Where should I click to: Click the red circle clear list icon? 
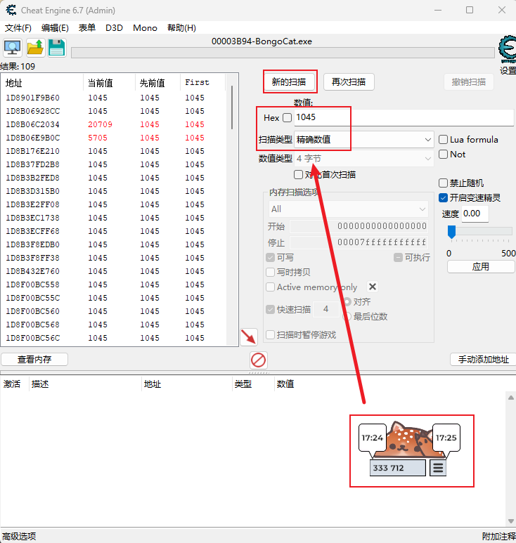[259, 360]
